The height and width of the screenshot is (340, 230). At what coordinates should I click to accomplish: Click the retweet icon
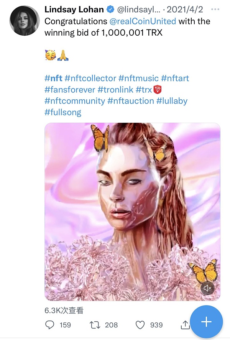94,325
